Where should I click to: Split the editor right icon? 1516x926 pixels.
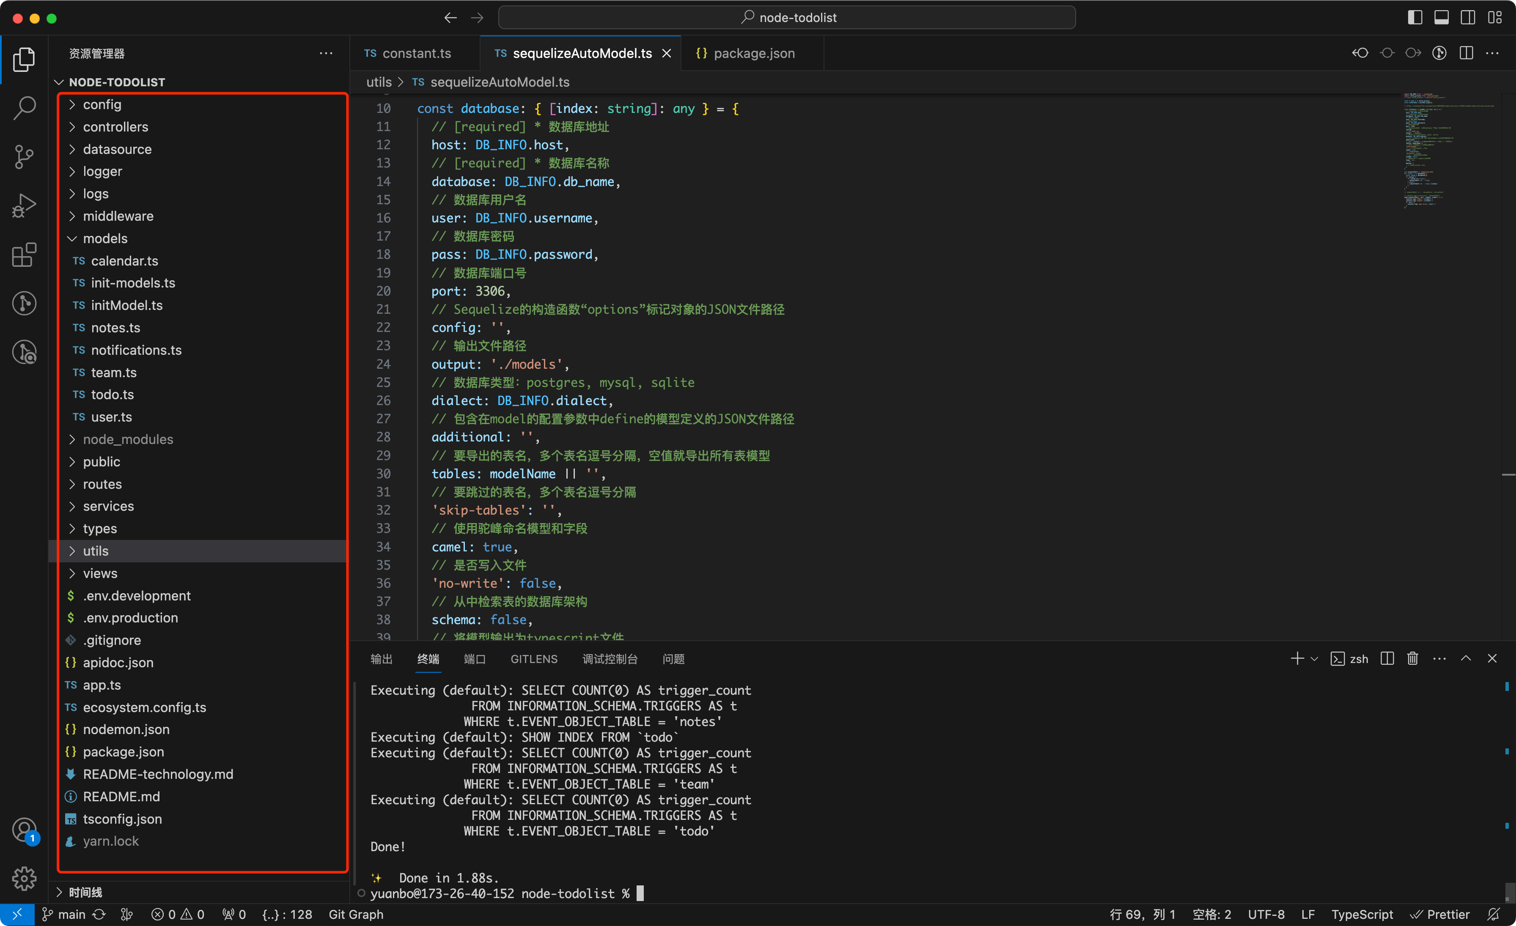coord(1466,54)
